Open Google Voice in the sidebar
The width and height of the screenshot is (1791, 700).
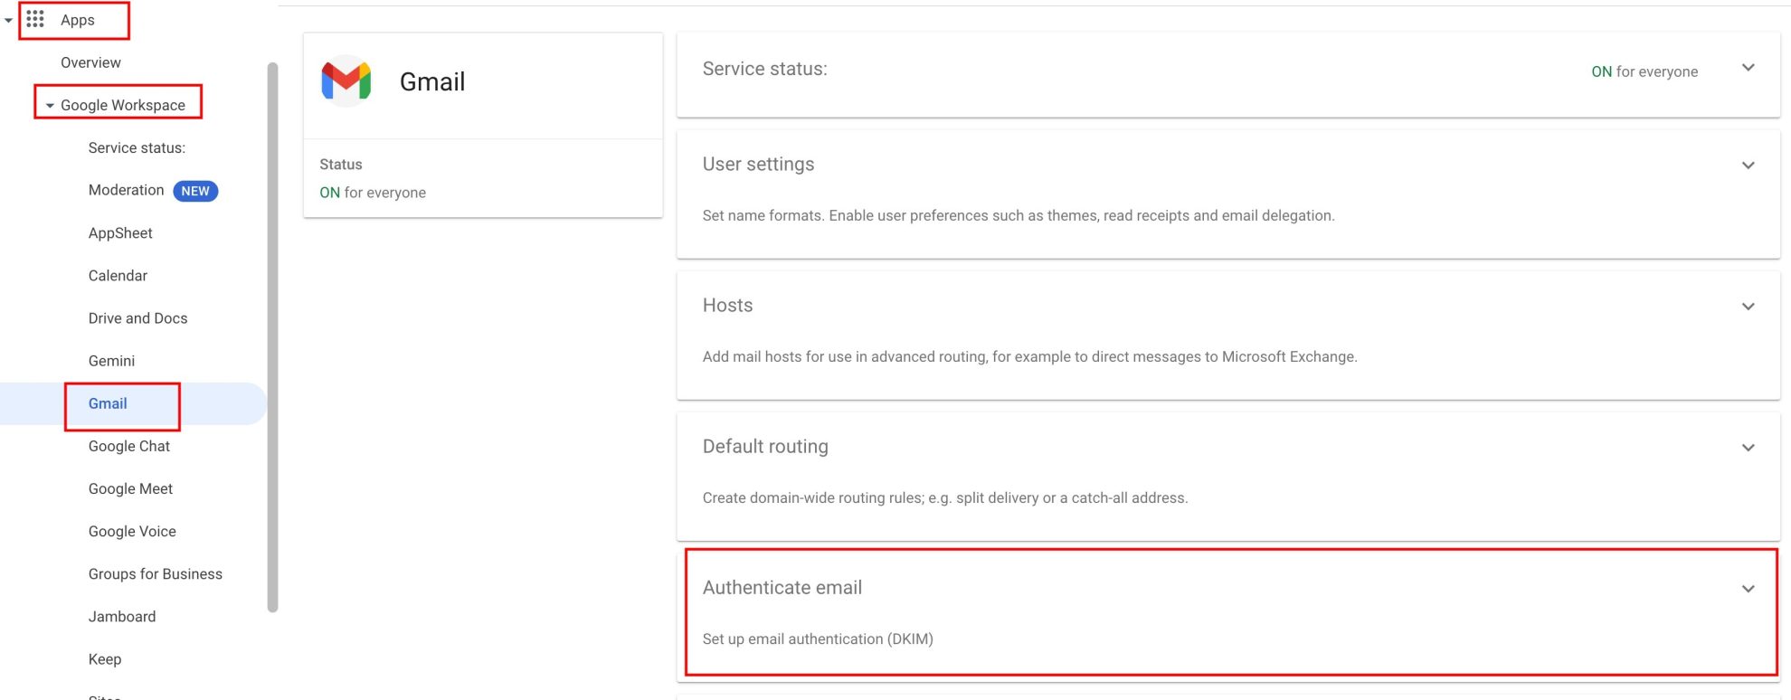coord(132,531)
